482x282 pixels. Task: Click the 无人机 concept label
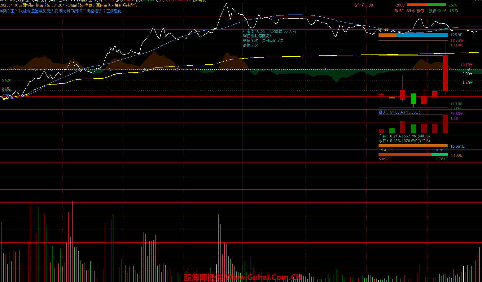pyautogui.click(x=53, y=11)
